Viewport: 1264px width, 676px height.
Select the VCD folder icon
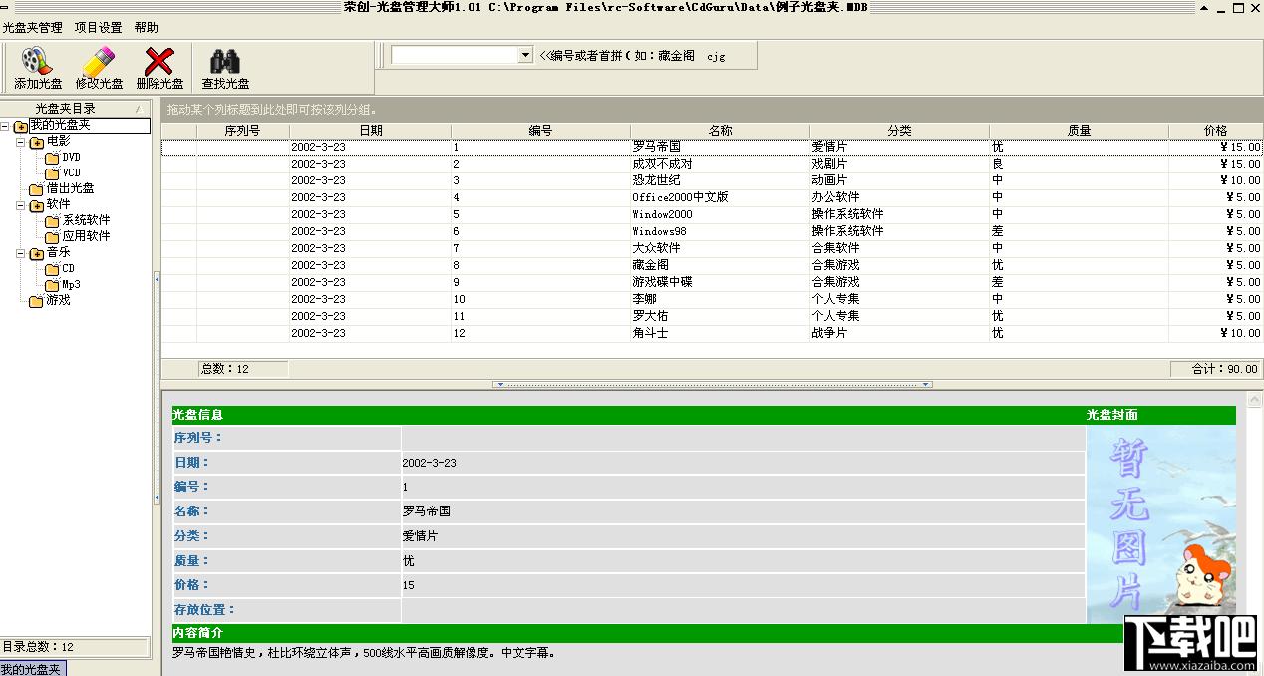53,173
